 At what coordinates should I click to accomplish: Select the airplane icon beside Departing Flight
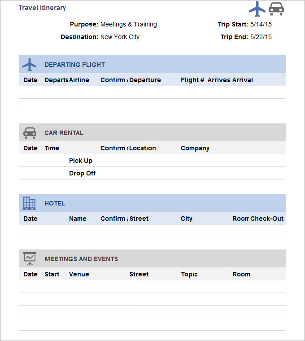click(x=30, y=65)
